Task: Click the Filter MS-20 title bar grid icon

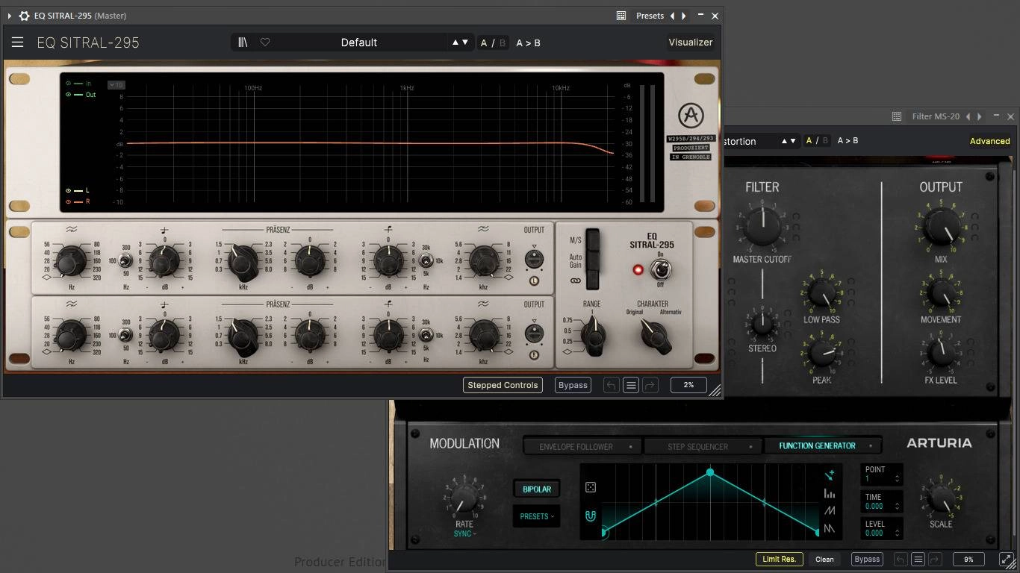Action: (897, 116)
